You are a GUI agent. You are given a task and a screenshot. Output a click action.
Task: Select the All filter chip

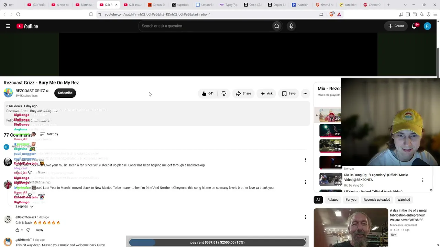318,200
